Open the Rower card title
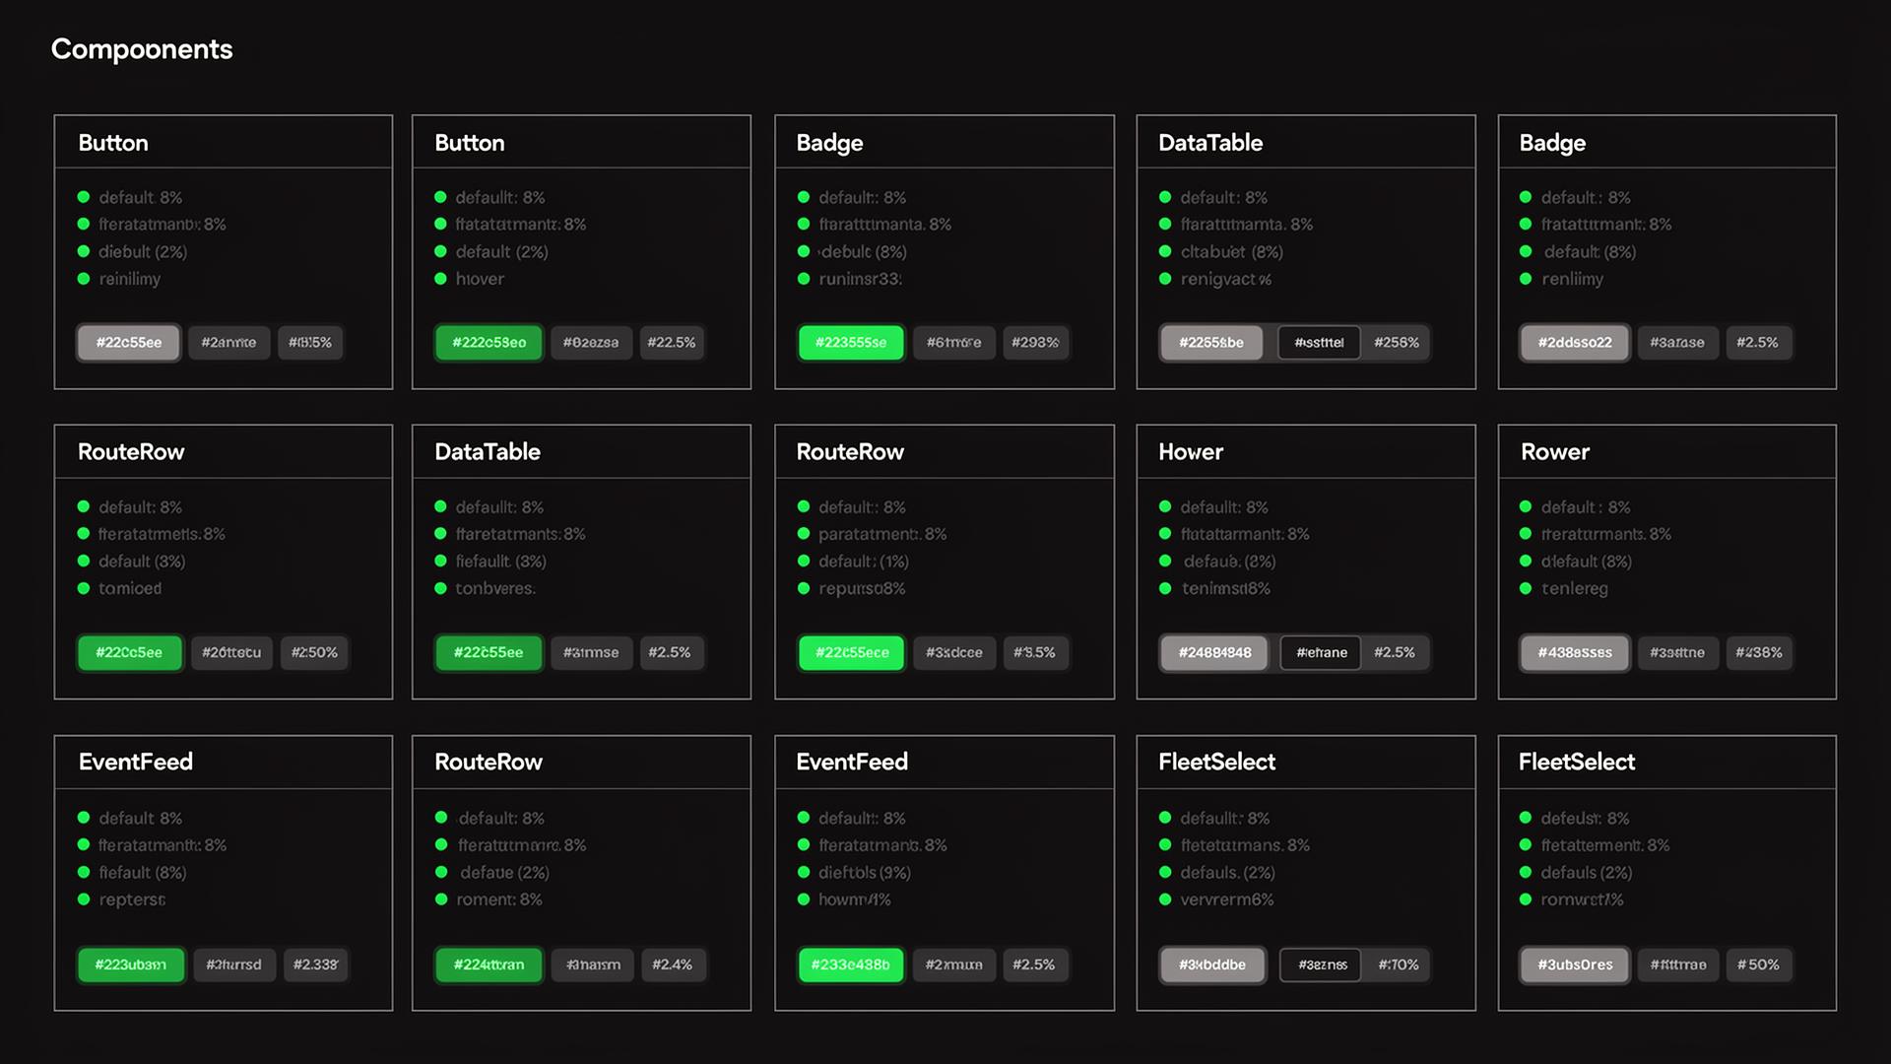The width and height of the screenshot is (1891, 1064). pyautogui.click(x=1555, y=452)
